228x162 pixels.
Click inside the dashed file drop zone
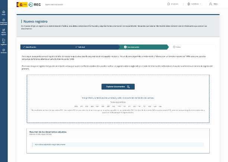[x=118, y=115]
